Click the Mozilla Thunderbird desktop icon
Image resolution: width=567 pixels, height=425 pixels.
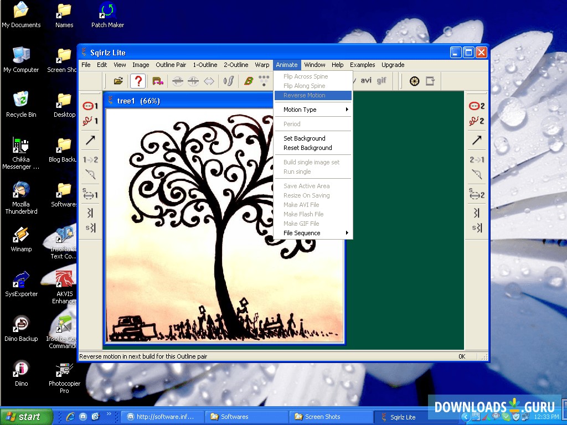pyautogui.click(x=21, y=198)
